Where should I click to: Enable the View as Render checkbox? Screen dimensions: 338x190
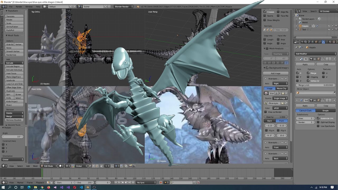[266, 112]
